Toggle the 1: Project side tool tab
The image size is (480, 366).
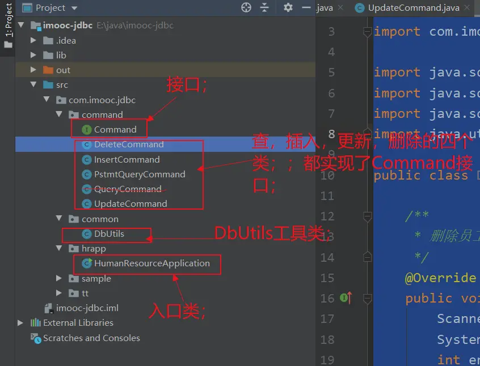pyautogui.click(x=9, y=23)
